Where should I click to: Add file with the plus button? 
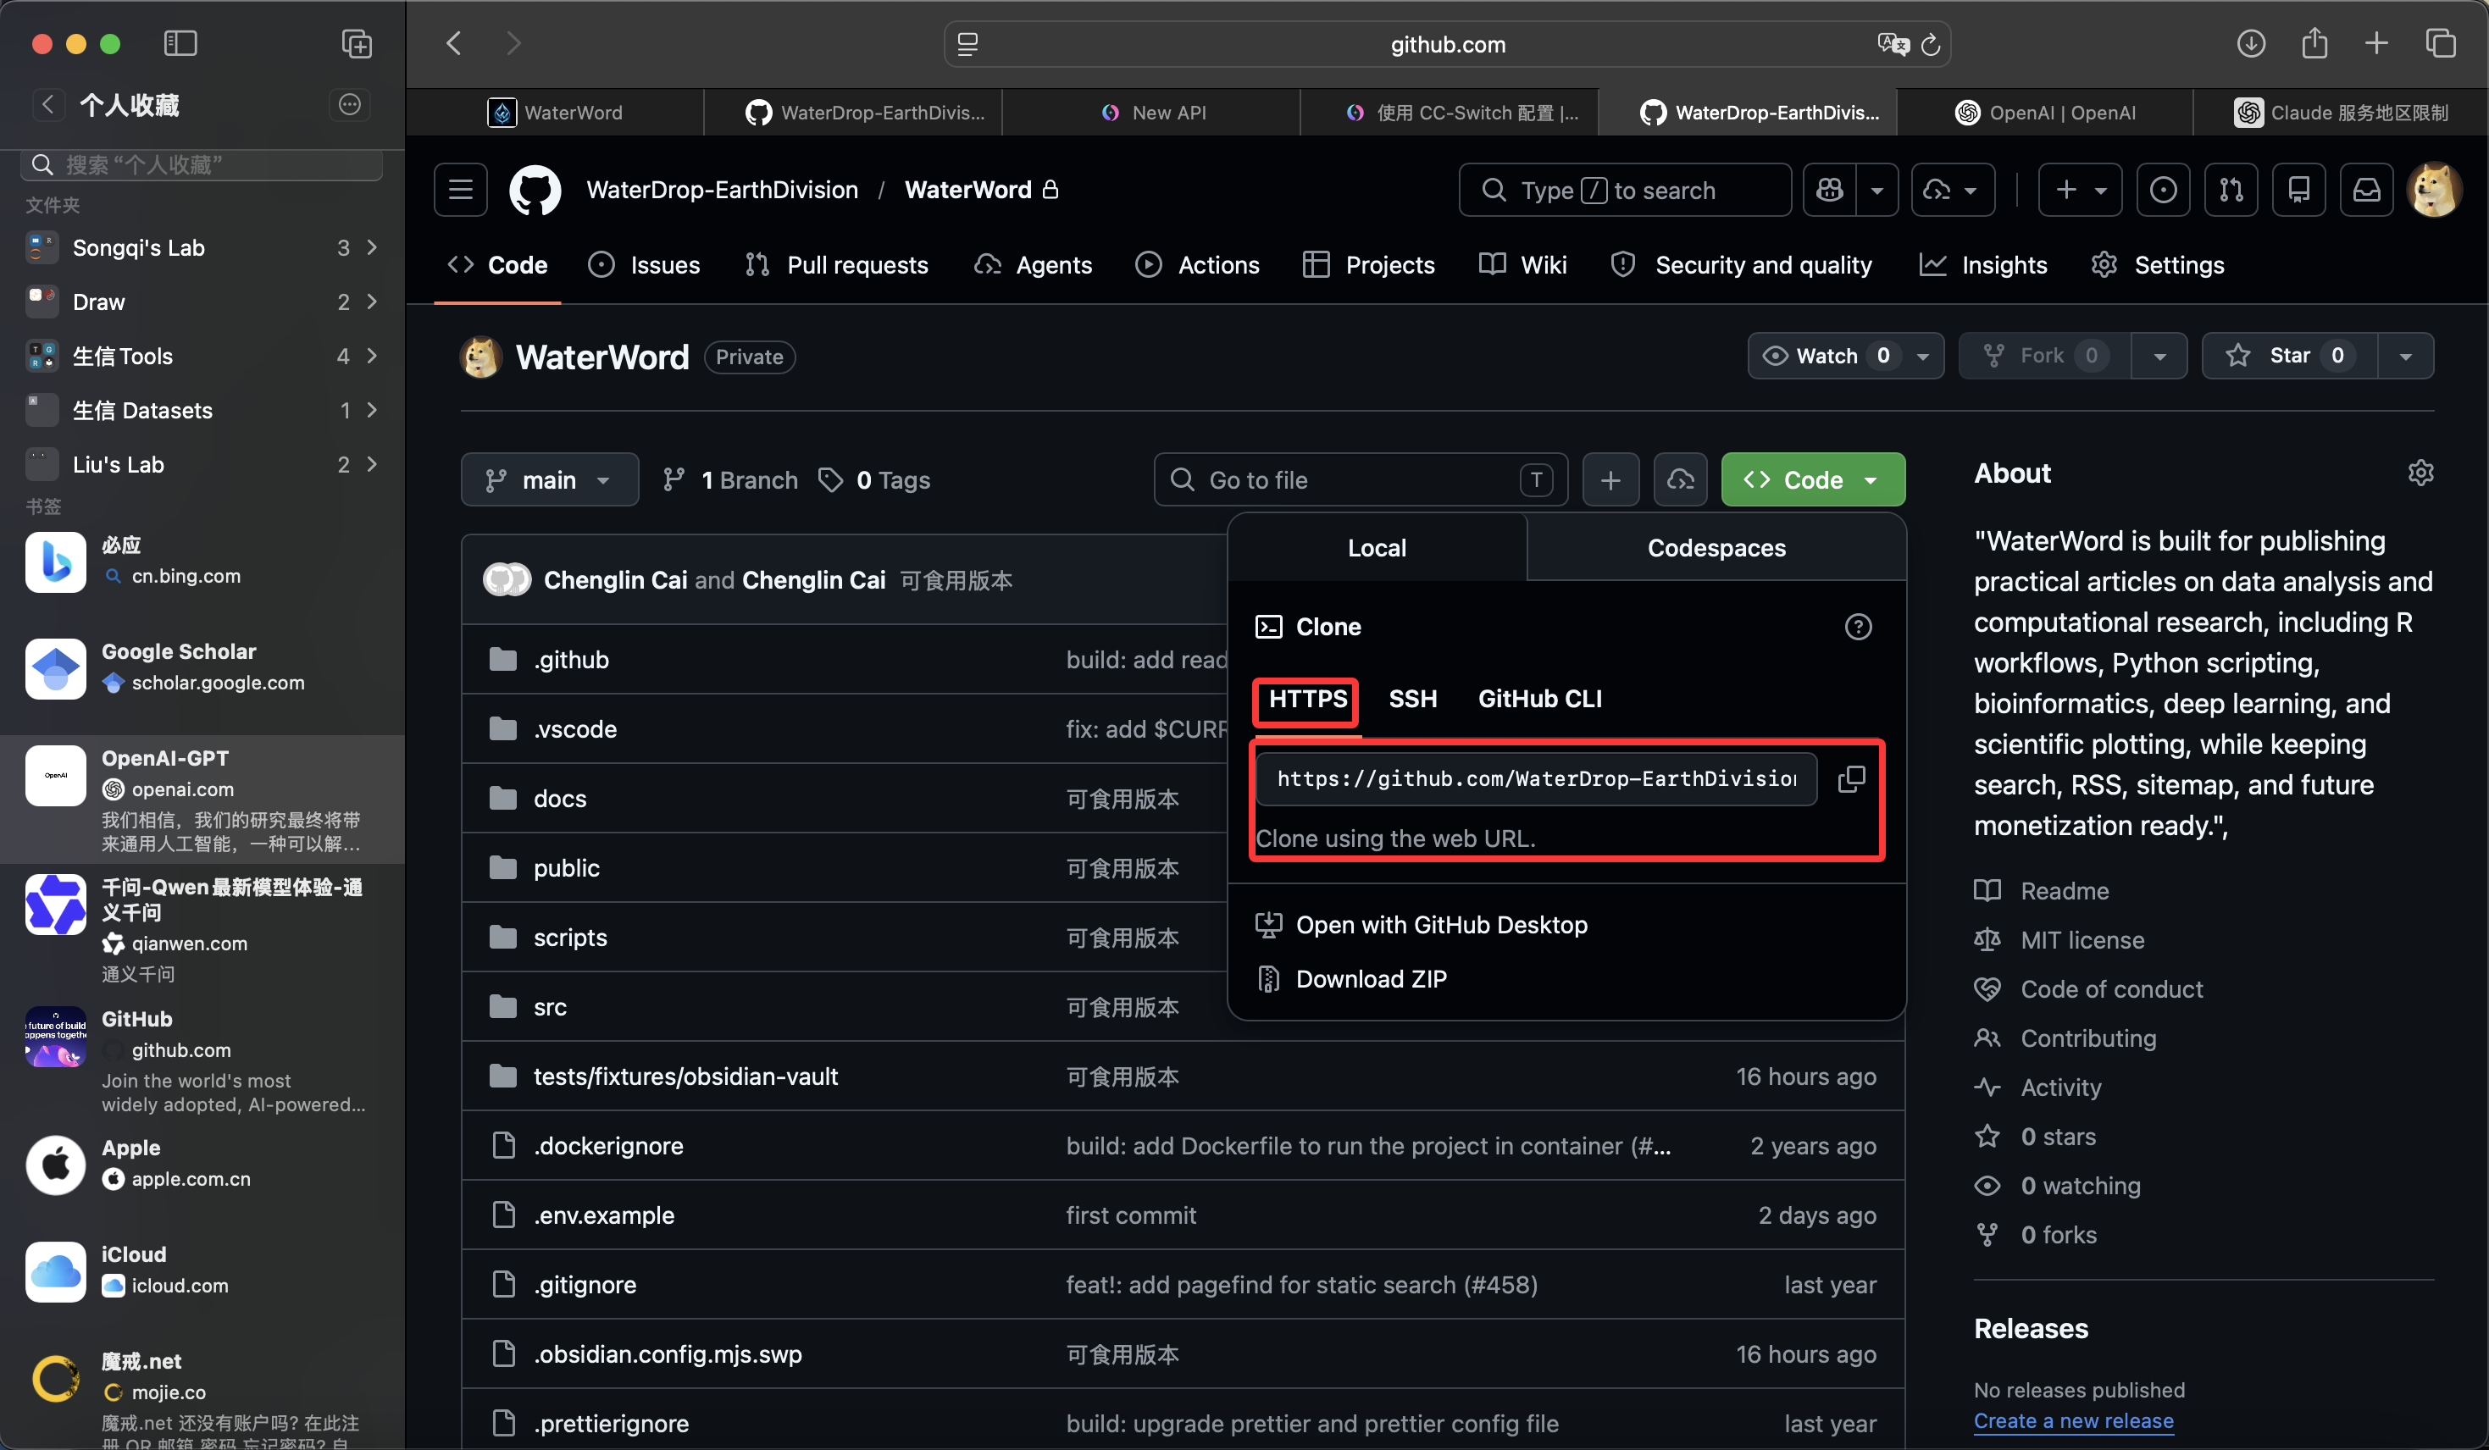1610,480
